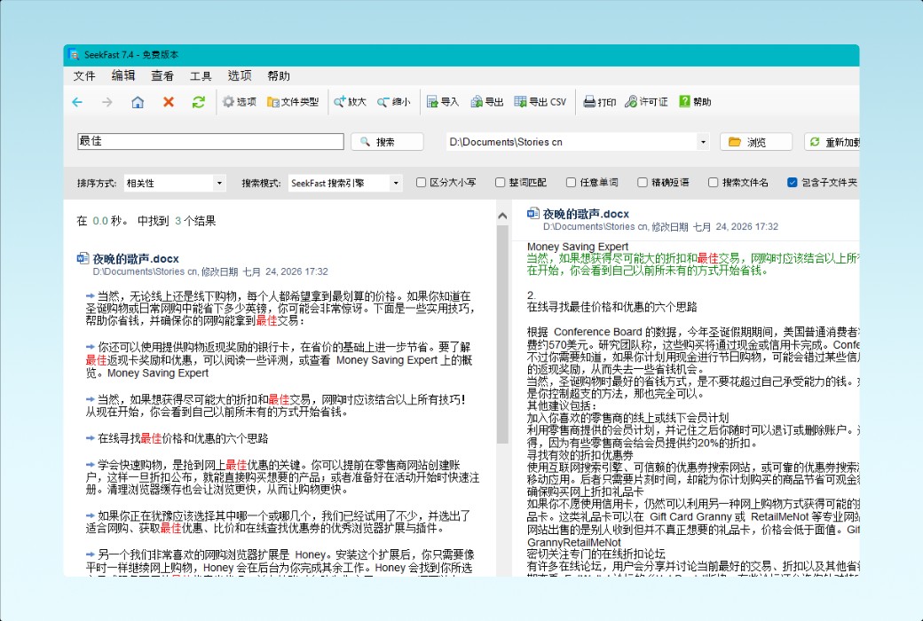Viewport: 923px width, 621px height.
Task: Click search box containing 最佳
Action: (210, 141)
